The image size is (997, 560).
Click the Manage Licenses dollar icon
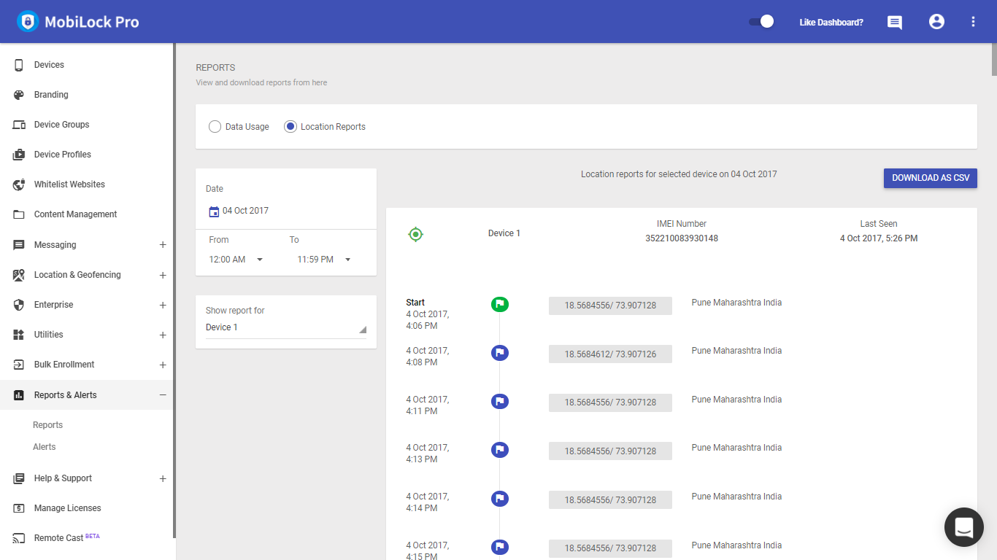19,508
